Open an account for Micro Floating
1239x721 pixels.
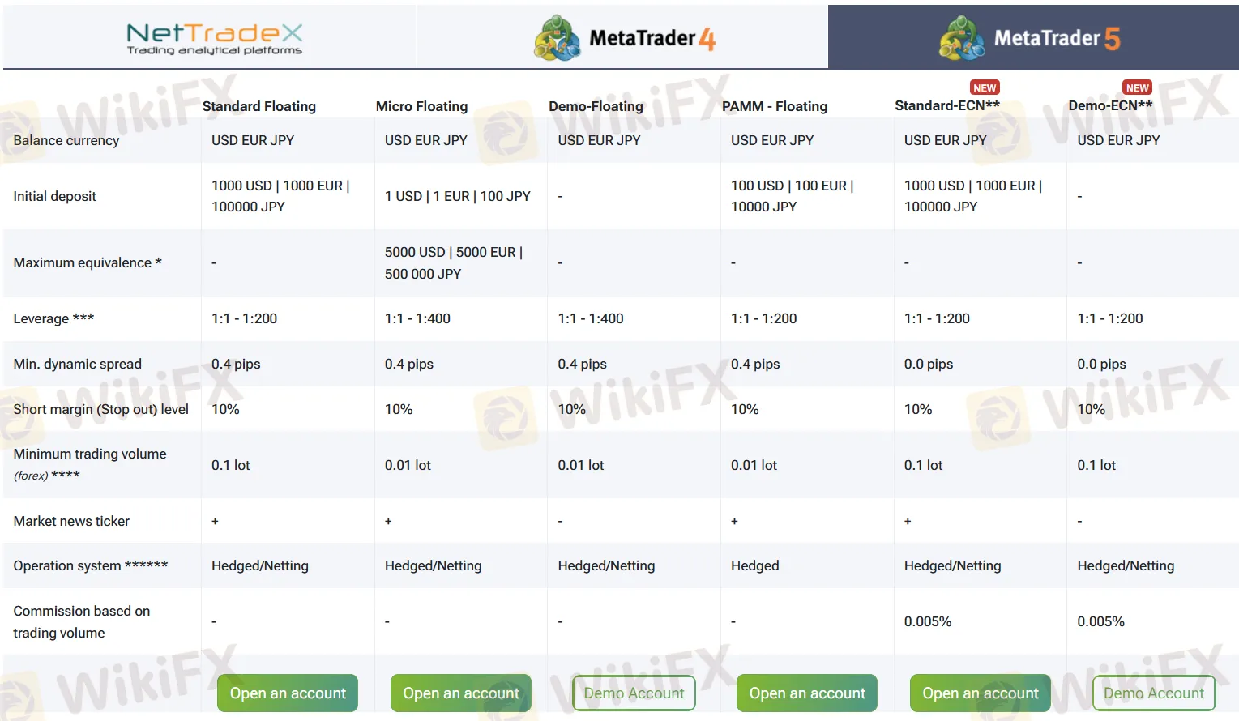coord(461,693)
